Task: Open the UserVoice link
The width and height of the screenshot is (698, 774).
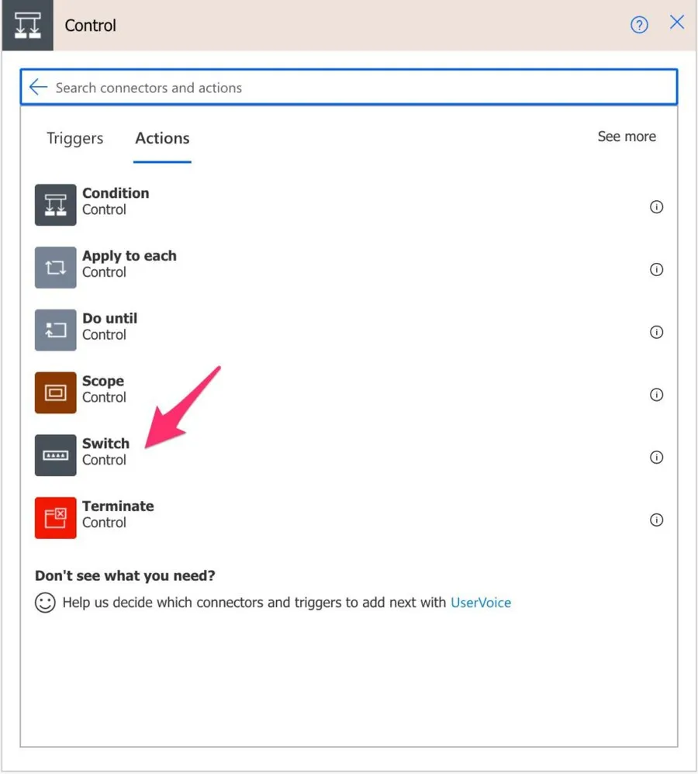Action: click(x=481, y=603)
